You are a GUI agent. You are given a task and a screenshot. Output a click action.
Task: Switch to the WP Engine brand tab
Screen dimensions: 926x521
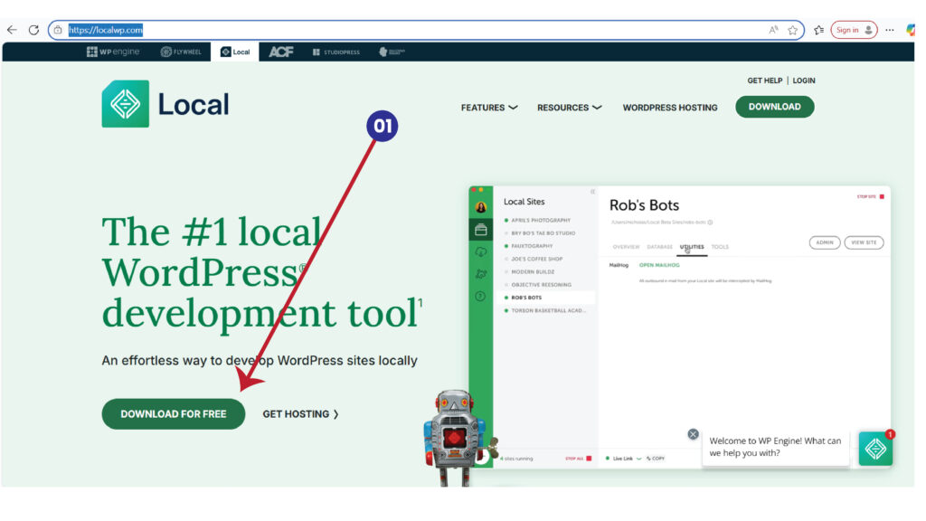(113, 52)
